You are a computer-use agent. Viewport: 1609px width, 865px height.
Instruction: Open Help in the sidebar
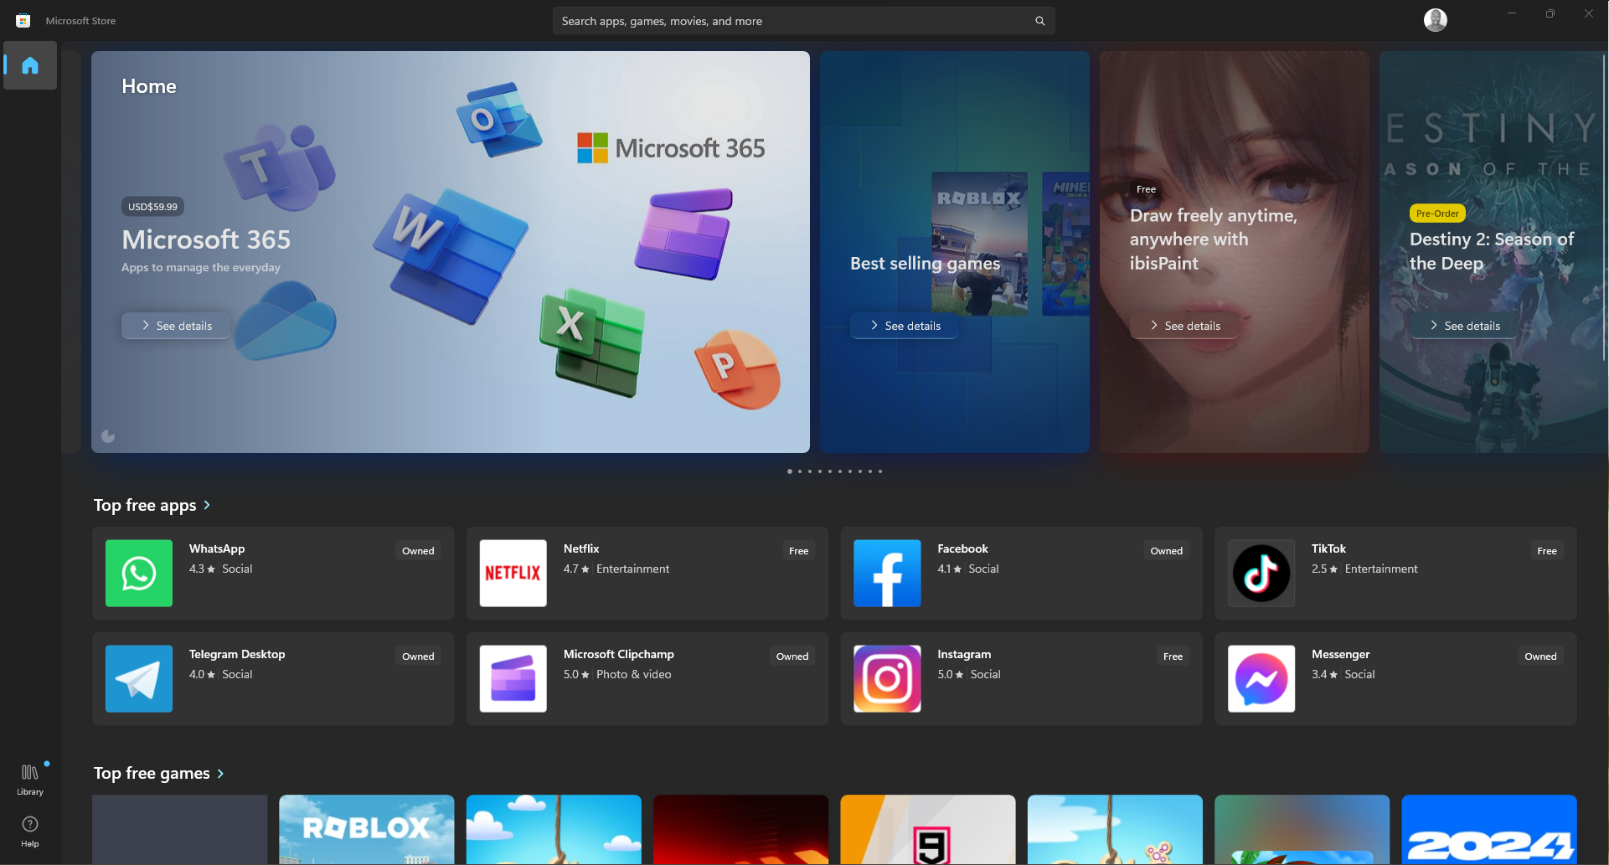[30, 832]
